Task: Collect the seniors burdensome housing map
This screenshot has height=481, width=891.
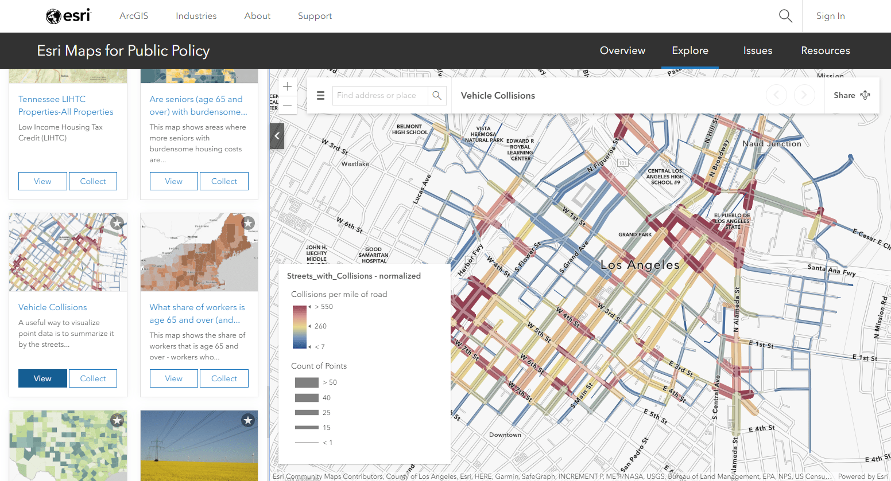Action: (x=224, y=181)
